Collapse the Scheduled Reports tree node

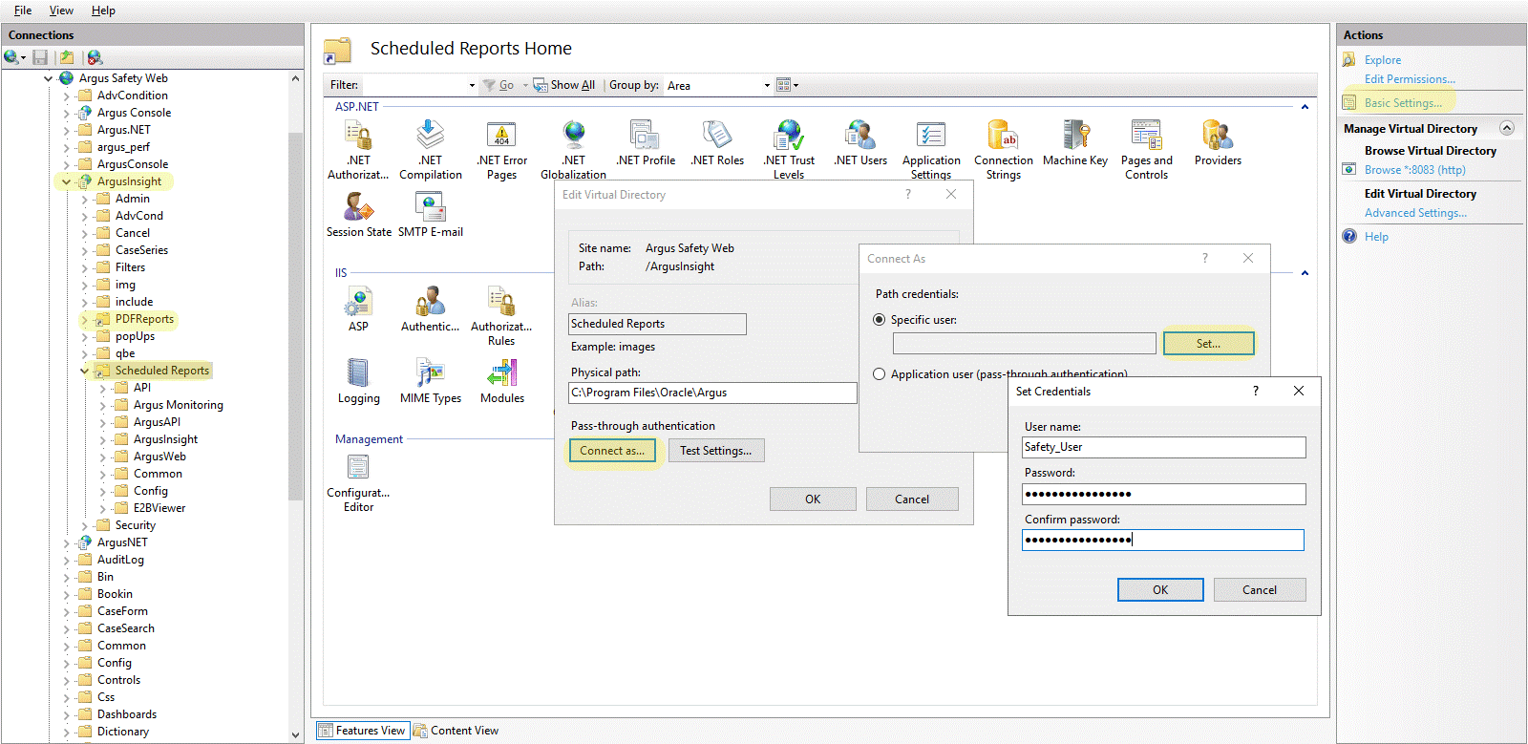coord(84,371)
